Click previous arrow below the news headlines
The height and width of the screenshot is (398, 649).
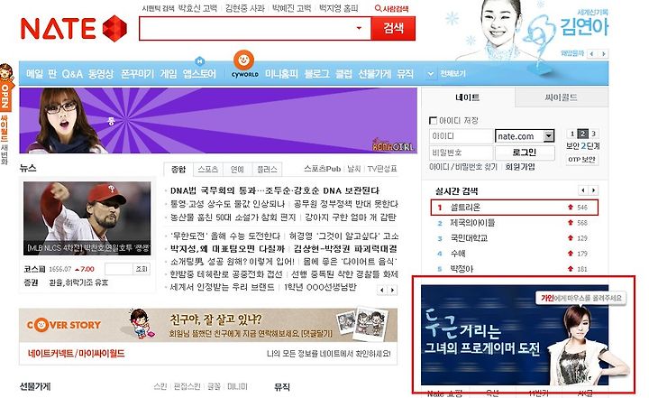(x=382, y=291)
